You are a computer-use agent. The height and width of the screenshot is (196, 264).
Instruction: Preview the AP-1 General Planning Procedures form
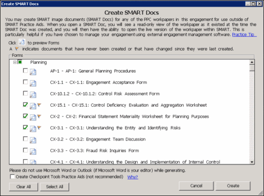[33, 71]
